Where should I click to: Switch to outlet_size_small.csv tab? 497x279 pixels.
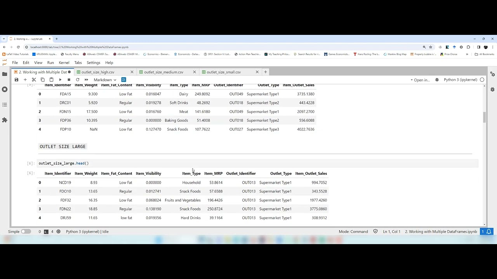(x=224, y=72)
